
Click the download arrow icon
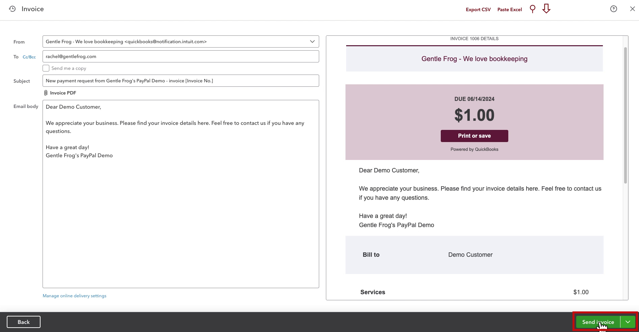pos(546,9)
